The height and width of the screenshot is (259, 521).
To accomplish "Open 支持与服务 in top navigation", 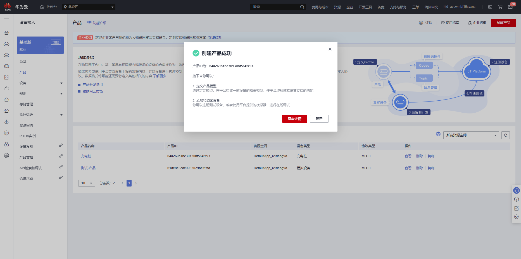I will click(398, 7).
